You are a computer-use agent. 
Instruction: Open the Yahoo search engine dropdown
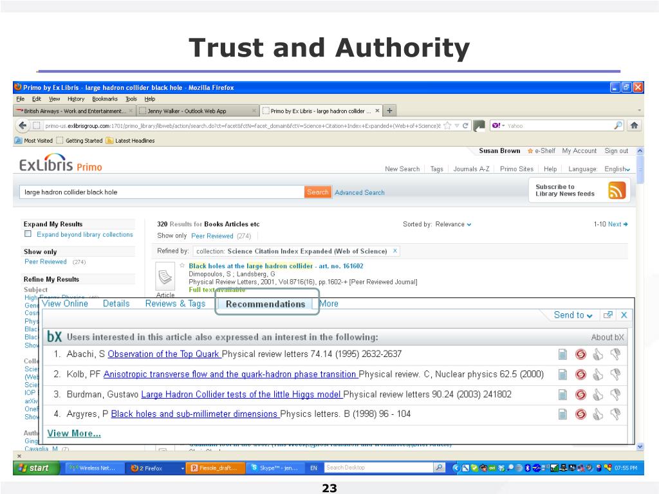pyautogui.click(x=498, y=125)
